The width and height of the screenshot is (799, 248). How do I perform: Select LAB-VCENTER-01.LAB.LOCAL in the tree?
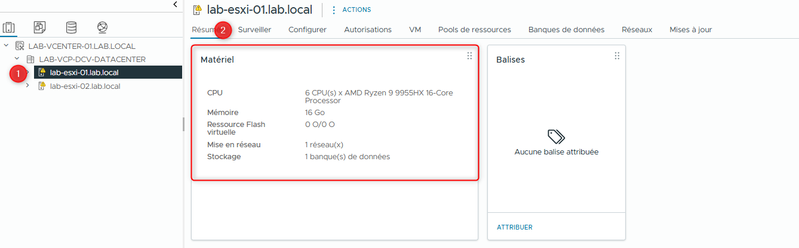click(x=82, y=46)
